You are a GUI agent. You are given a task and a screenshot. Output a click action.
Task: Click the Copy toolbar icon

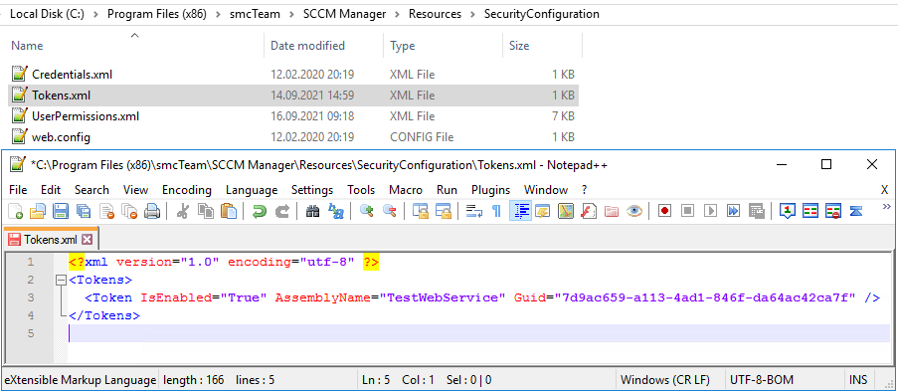206,211
